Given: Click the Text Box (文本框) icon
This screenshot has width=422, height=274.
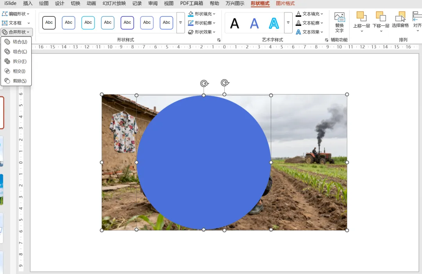Looking at the screenshot, I should pyautogui.click(x=5, y=23).
